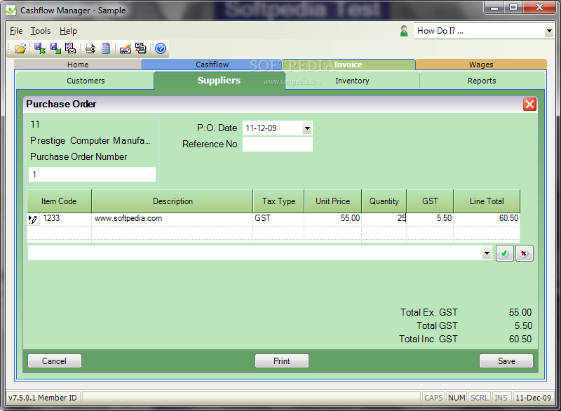The width and height of the screenshot is (561, 411).
Task: Select the Invoice tab
Action: (348, 65)
